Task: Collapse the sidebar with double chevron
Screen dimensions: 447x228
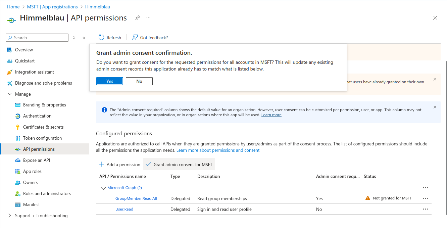Action: coord(84,38)
